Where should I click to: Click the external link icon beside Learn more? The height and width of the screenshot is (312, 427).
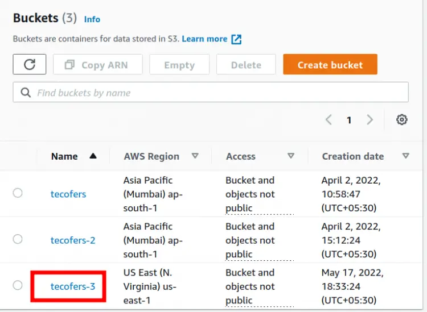pyautogui.click(x=236, y=39)
